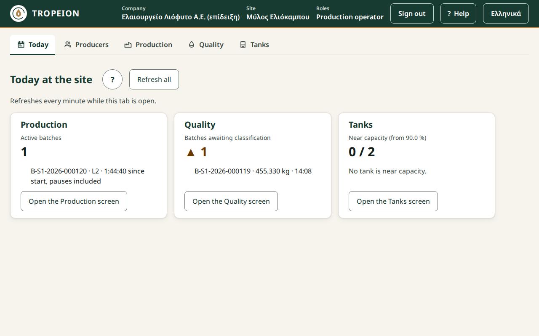Click the Sign out button
539x336 pixels.
pos(412,13)
